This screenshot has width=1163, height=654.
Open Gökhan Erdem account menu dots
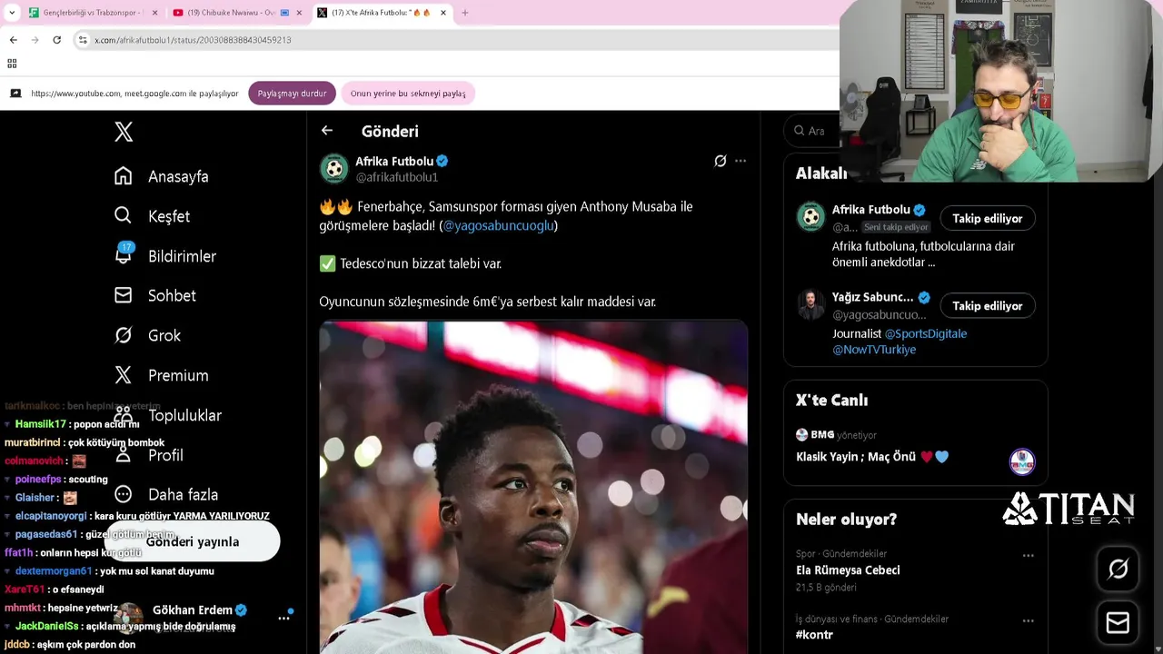(x=283, y=617)
